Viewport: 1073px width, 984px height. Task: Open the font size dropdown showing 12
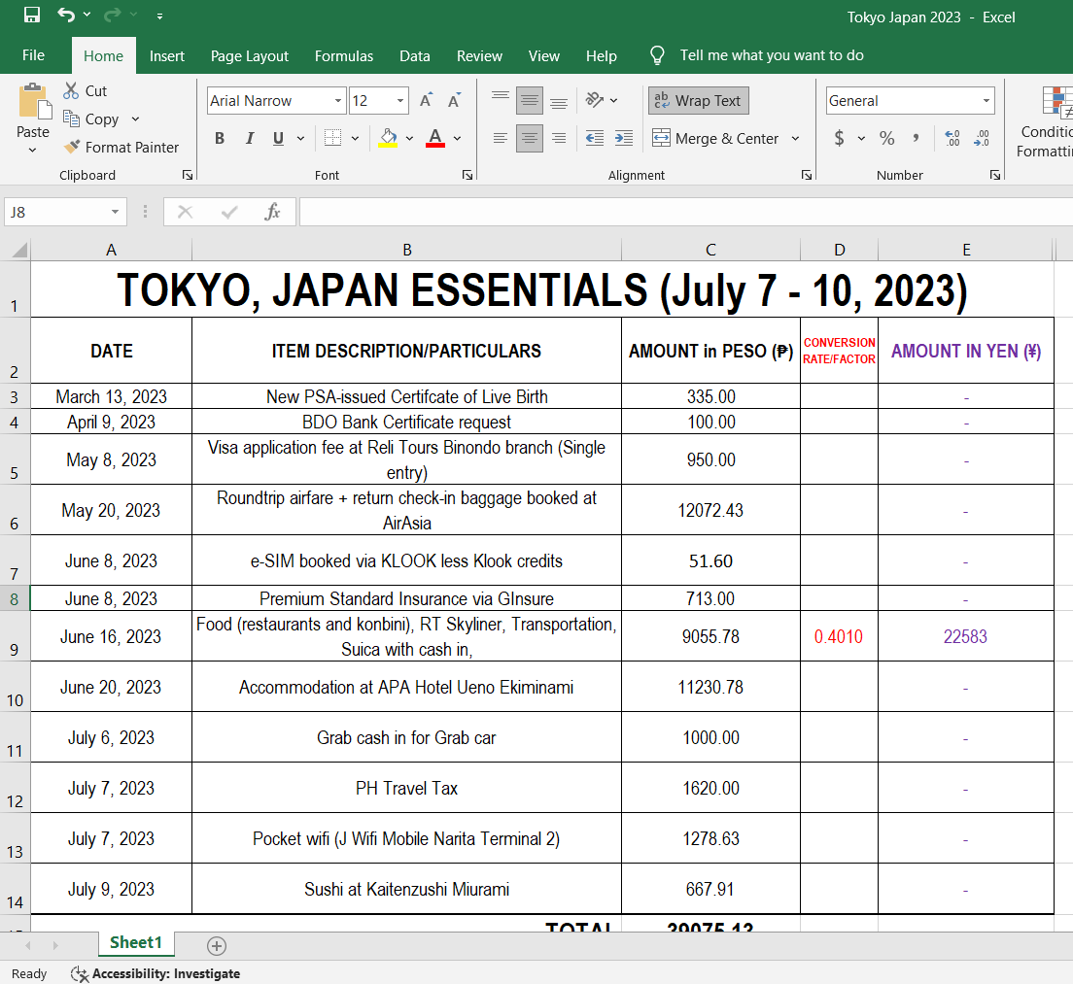pyautogui.click(x=400, y=100)
